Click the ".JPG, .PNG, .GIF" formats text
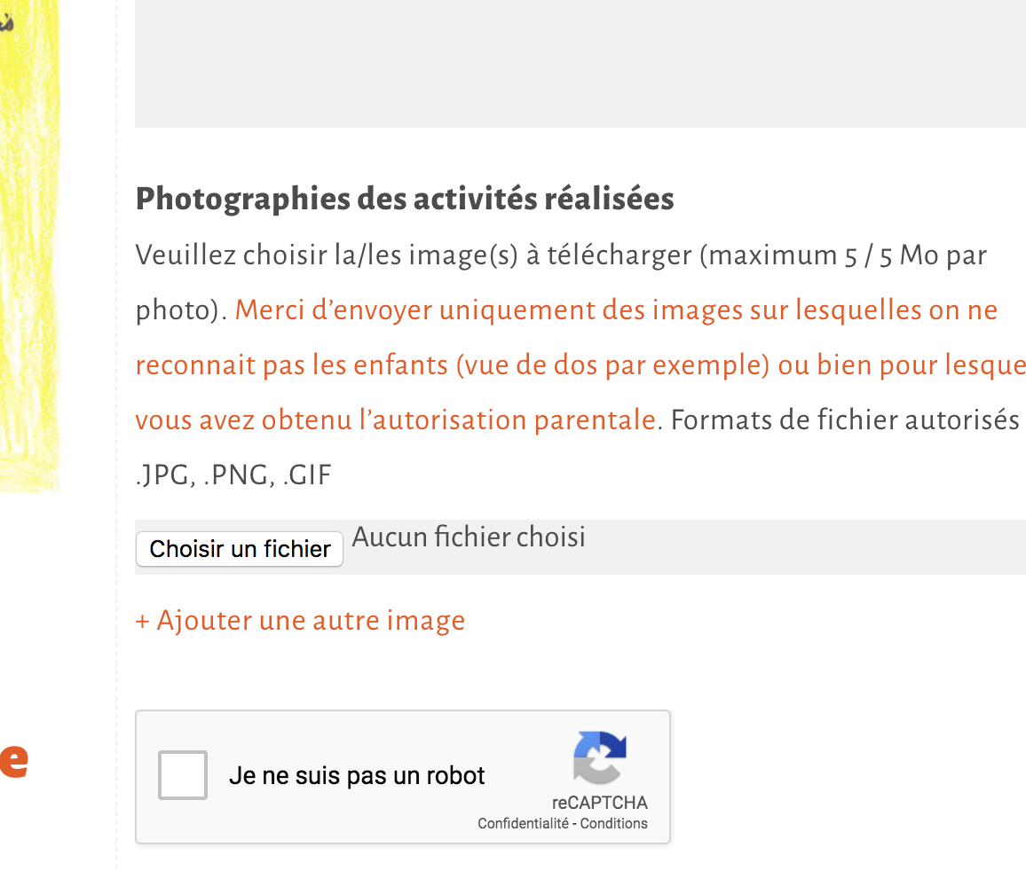 pyautogui.click(x=233, y=476)
